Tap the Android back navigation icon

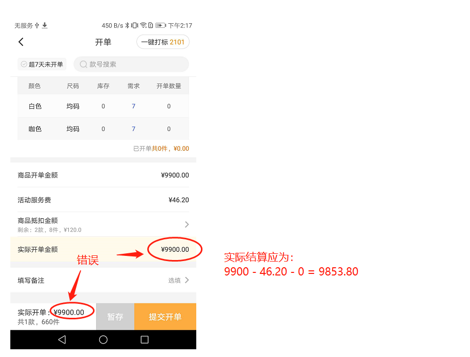[x=62, y=339]
